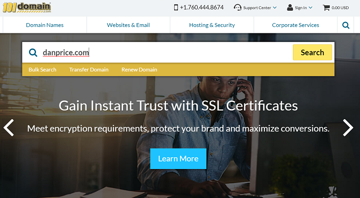
Task: Open the shopping cart icon
Action: click(326, 8)
